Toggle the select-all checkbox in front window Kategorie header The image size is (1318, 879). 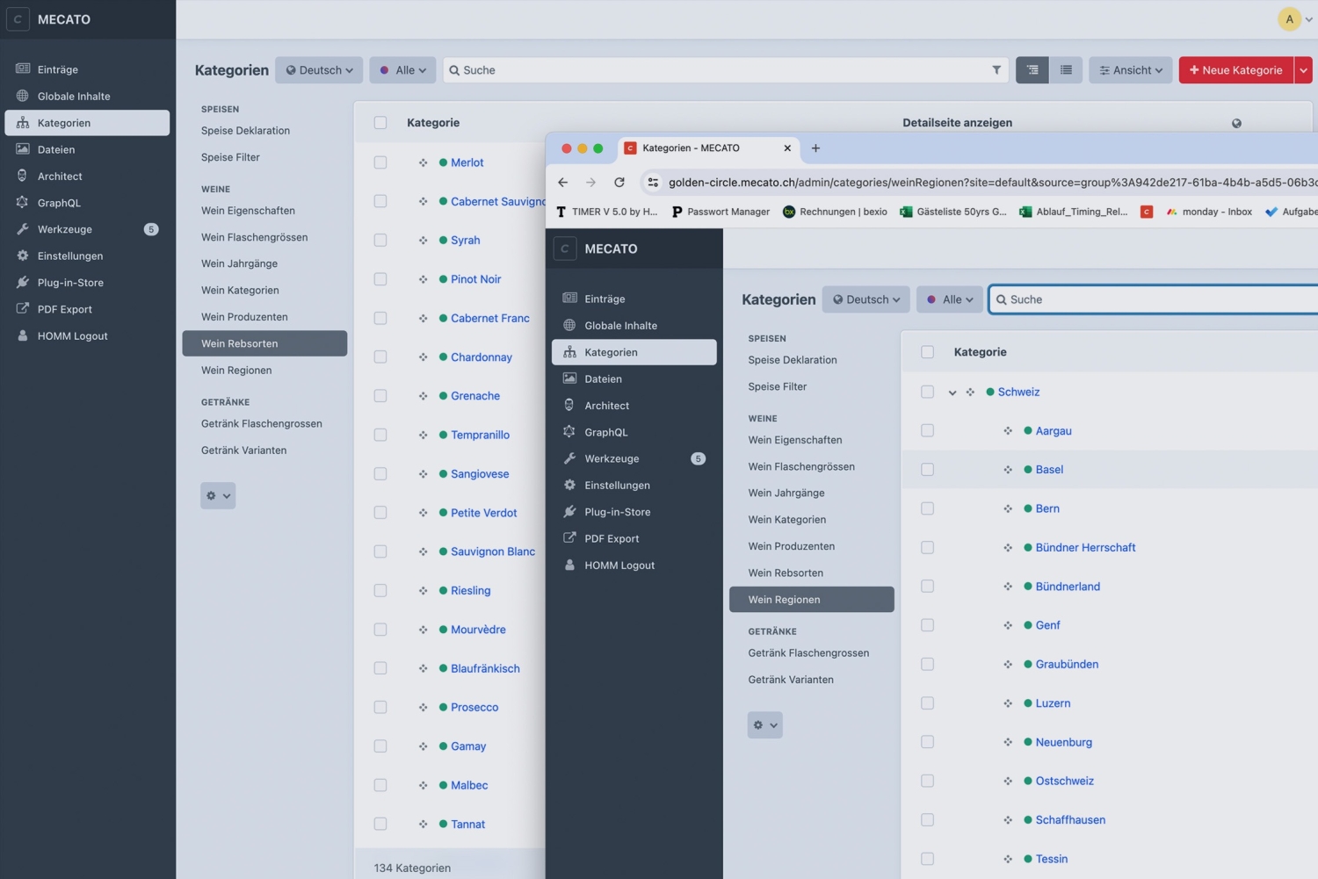[x=927, y=352]
